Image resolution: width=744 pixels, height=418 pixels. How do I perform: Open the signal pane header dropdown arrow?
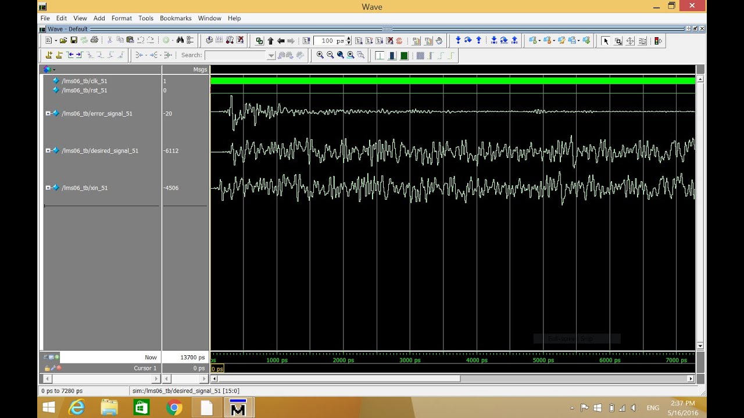click(54, 70)
